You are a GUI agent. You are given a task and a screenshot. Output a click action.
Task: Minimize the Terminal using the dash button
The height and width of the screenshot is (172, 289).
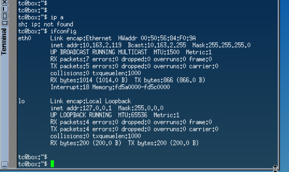point(4,9)
